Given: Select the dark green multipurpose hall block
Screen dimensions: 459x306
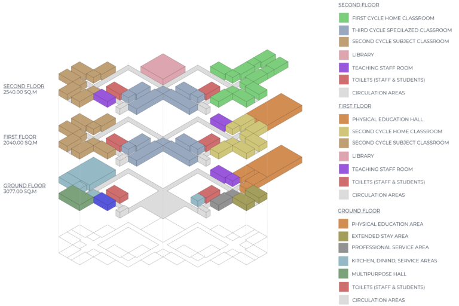Looking at the screenshot, I should pos(76,198).
